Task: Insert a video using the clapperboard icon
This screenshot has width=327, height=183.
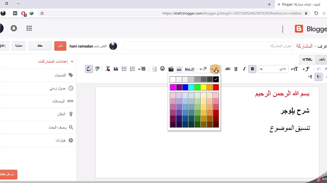Action: click(x=171, y=69)
